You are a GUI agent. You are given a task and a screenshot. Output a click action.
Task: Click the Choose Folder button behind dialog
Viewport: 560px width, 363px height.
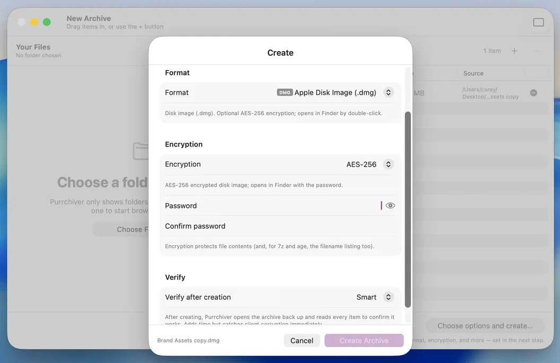121,229
